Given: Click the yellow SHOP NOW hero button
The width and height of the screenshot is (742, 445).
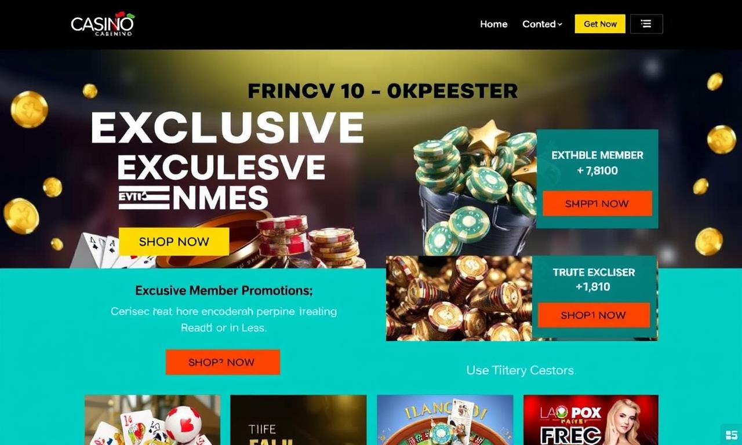Looking at the screenshot, I should point(174,242).
